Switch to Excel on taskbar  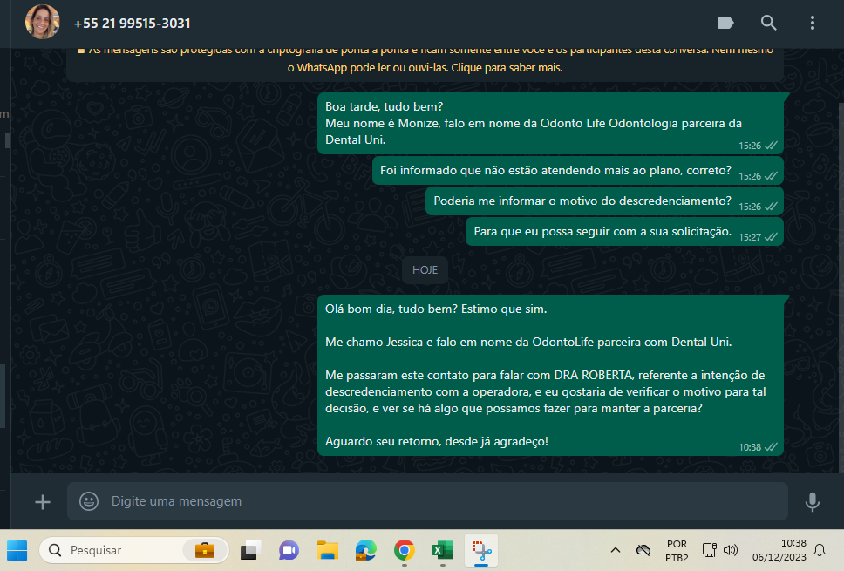point(442,551)
